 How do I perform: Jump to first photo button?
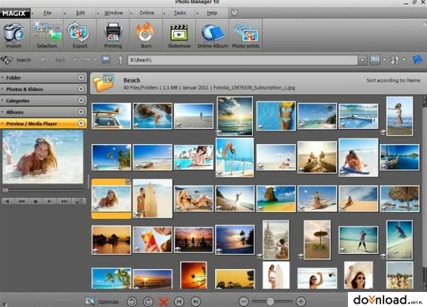pyautogui.click(x=179, y=301)
